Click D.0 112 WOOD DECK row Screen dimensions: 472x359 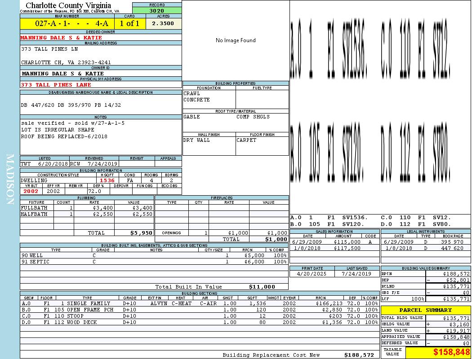[200, 323]
